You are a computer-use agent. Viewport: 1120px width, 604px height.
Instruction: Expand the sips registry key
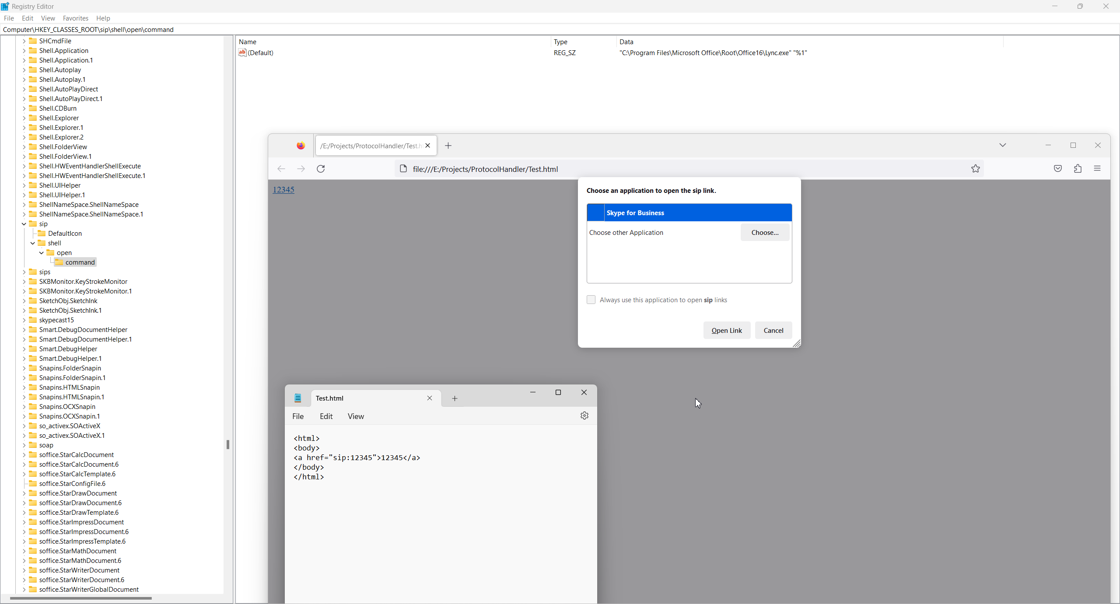click(24, 272)
